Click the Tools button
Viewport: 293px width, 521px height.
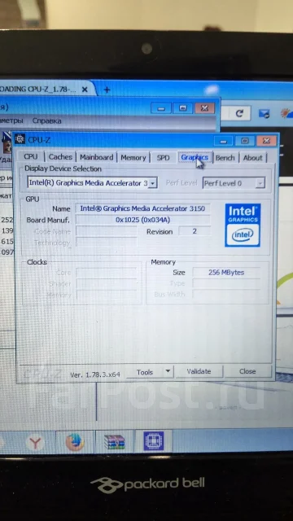(x=145, y=372)
